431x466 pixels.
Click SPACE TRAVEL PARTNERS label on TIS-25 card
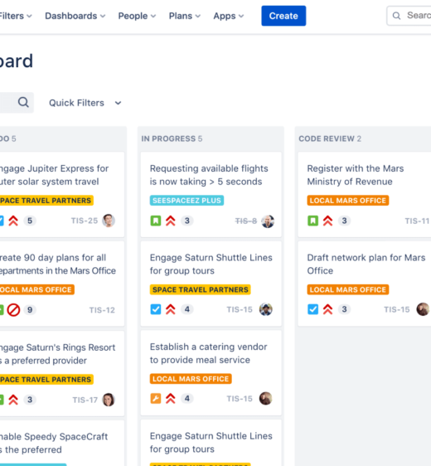click(x=46, y=201)
